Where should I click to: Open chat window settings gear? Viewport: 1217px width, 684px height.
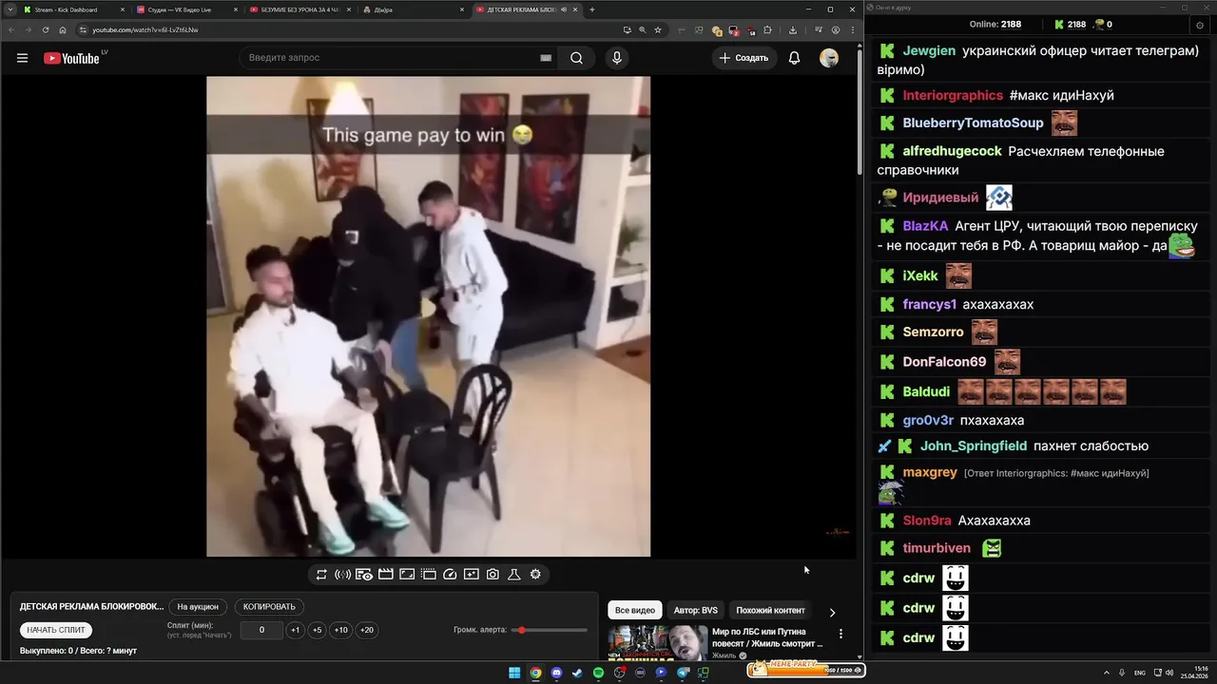coord(1199,25)
